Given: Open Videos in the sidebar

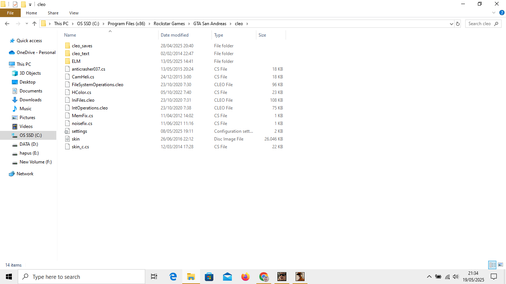Looking at the screenshot, I should click(26, 126).
